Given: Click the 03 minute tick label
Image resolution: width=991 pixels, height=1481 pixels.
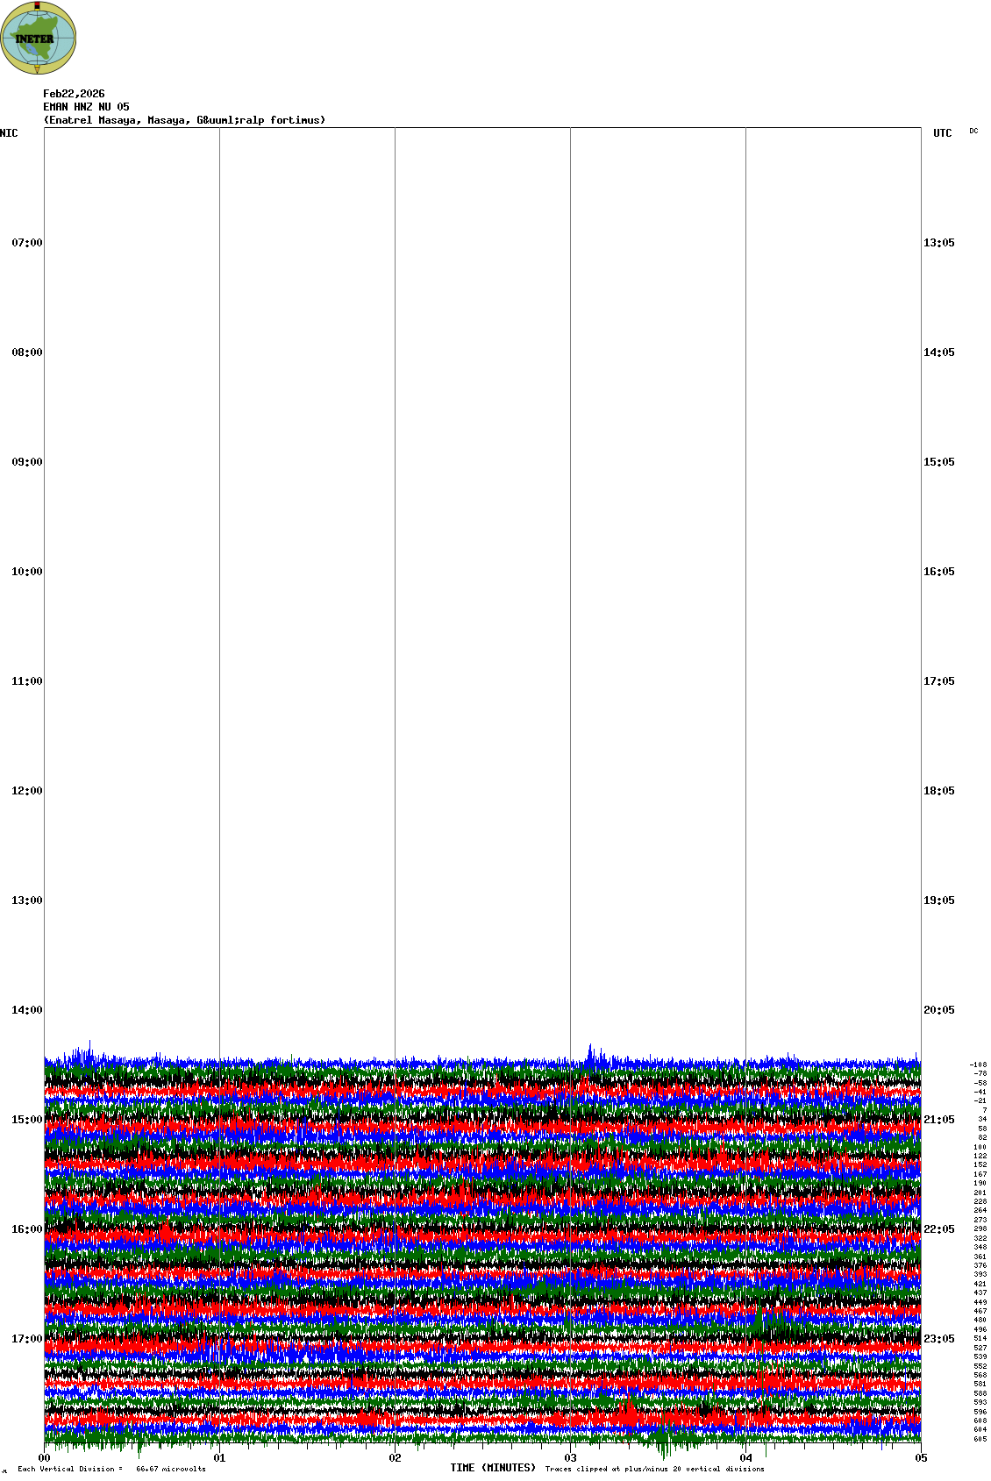Looking at the screenshot, I should (571, 1458).
